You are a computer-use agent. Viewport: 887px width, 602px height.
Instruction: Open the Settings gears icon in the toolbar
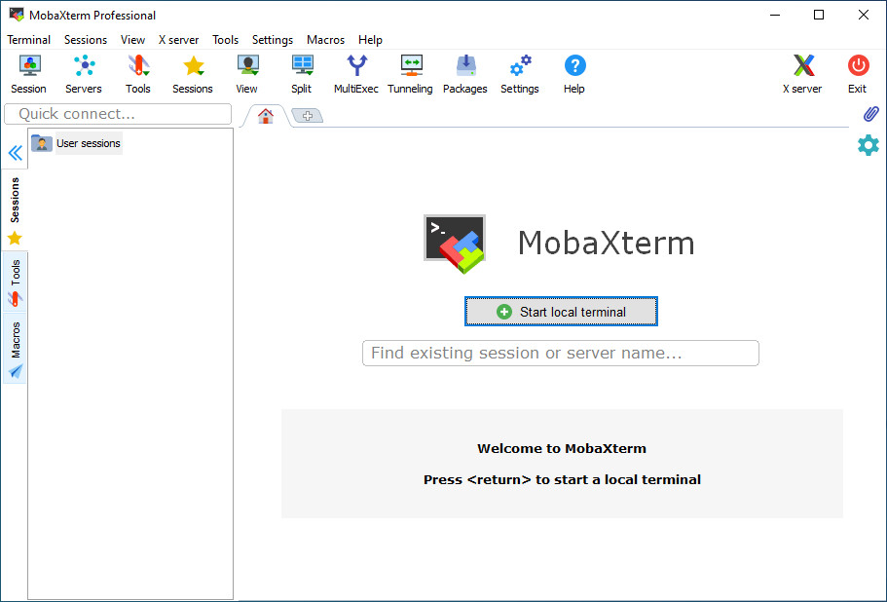tap(520, 74)
